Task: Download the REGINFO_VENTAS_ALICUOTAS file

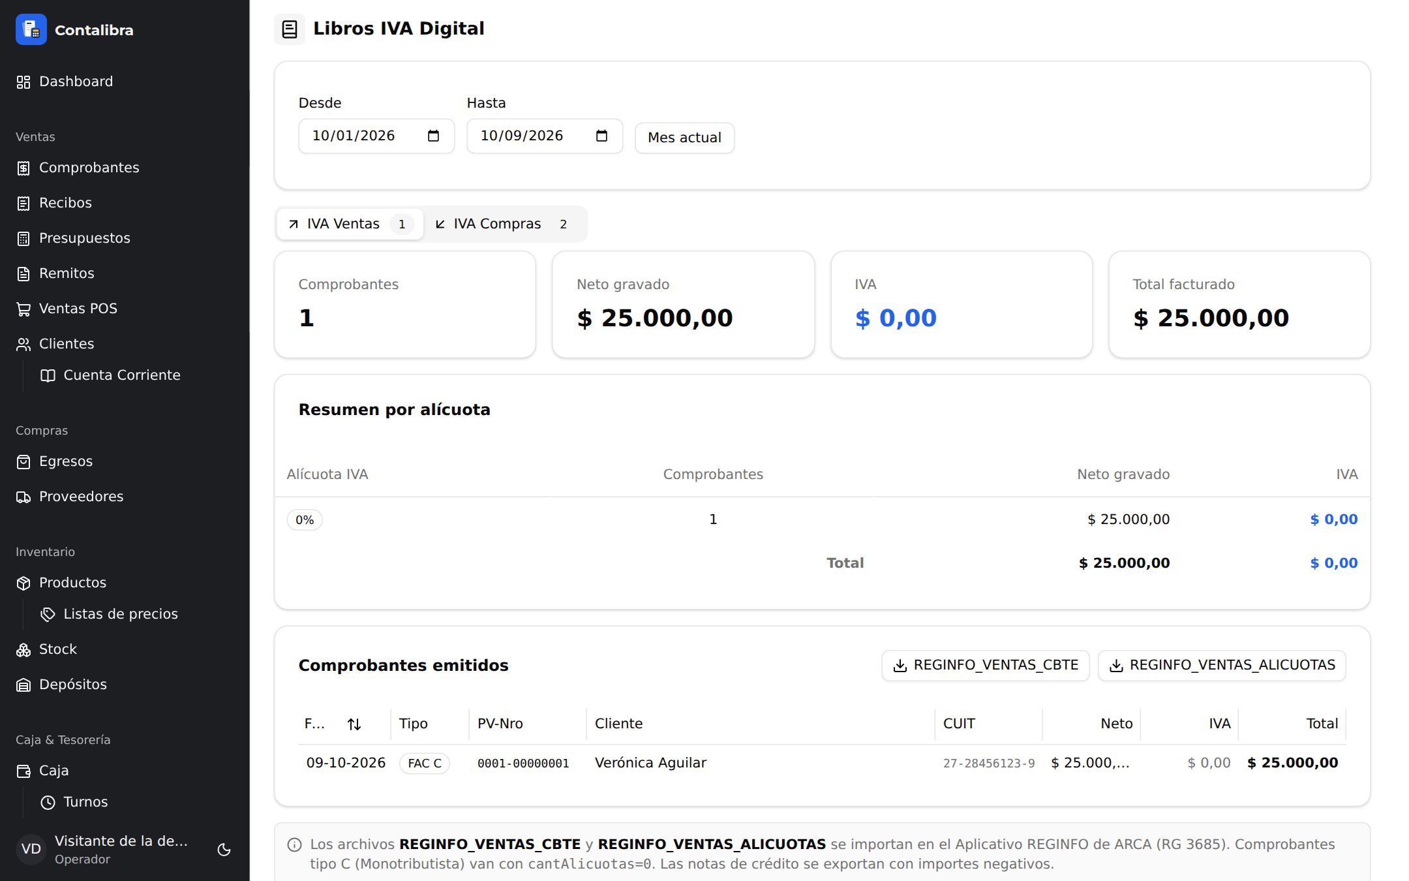Action: (1221, 665)
